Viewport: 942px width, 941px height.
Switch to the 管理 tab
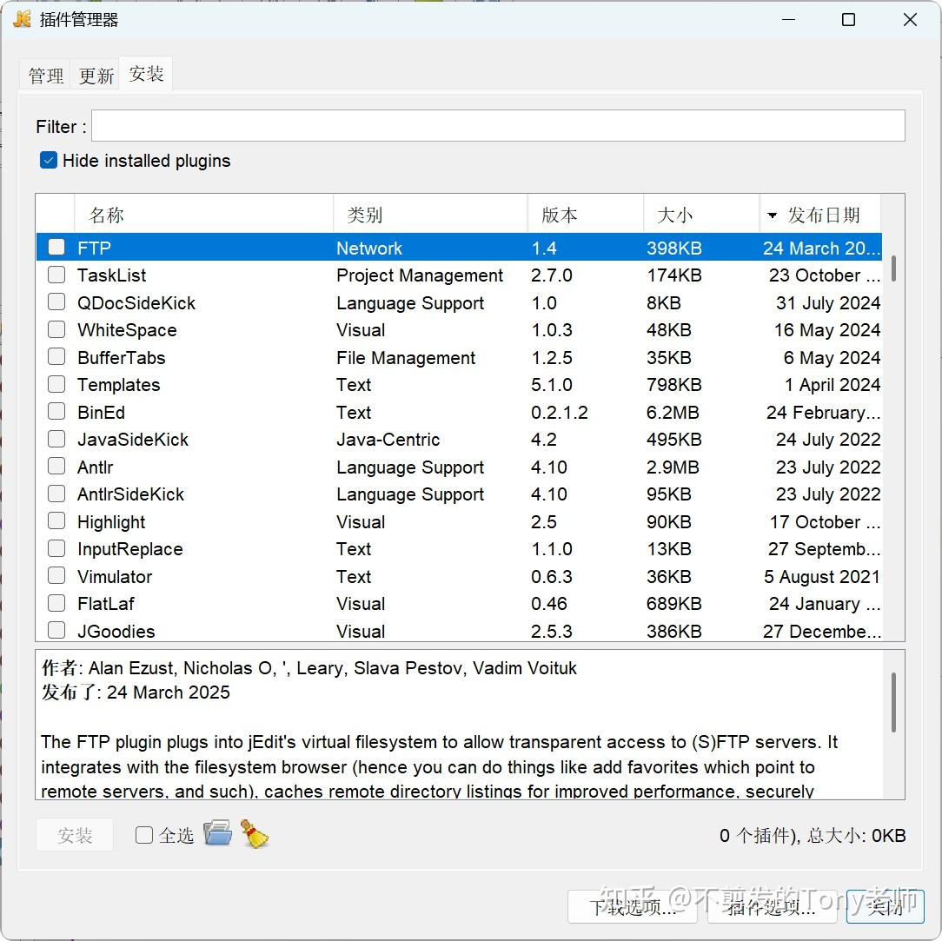pyautogui.click(x=46, y=76)
